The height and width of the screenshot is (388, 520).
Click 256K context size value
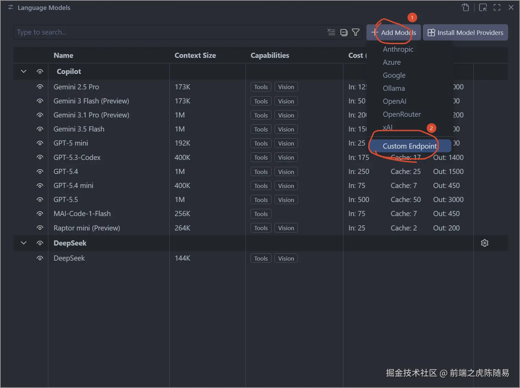tap(182, 214)
